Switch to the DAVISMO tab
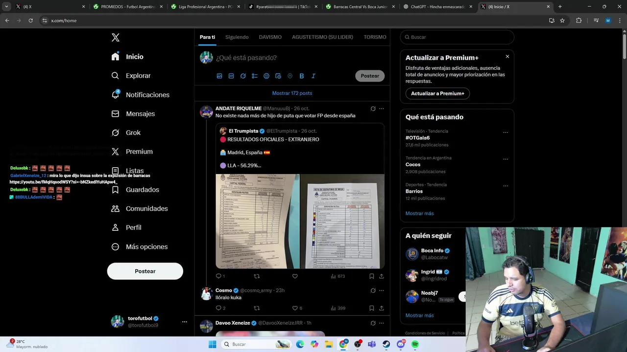 click(x=270, y=37)
